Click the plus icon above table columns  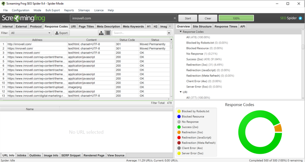[171, 40]
